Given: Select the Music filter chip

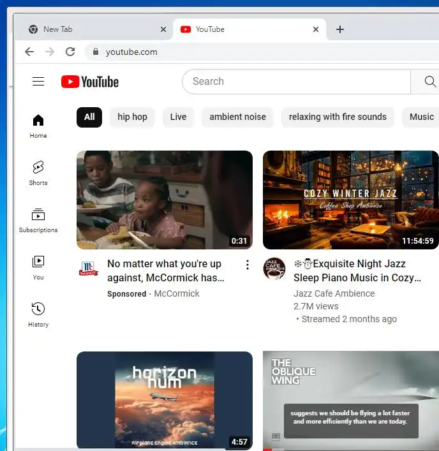Looking at the screenshot, I should pyautogui.click(x=421, y=117).
